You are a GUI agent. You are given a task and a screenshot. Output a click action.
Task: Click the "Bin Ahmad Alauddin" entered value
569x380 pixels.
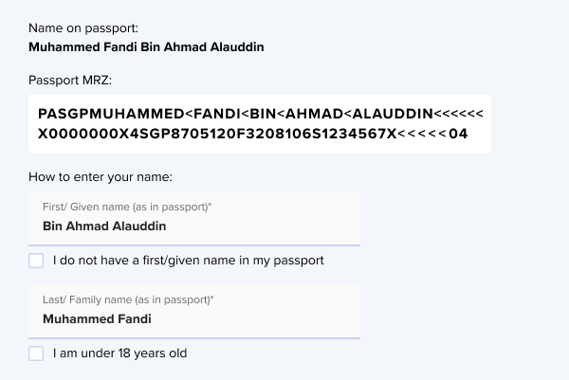click(x=104, y=226)
